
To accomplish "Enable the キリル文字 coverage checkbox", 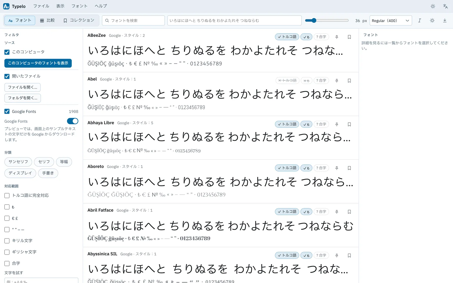I will (x=7, y=241).
